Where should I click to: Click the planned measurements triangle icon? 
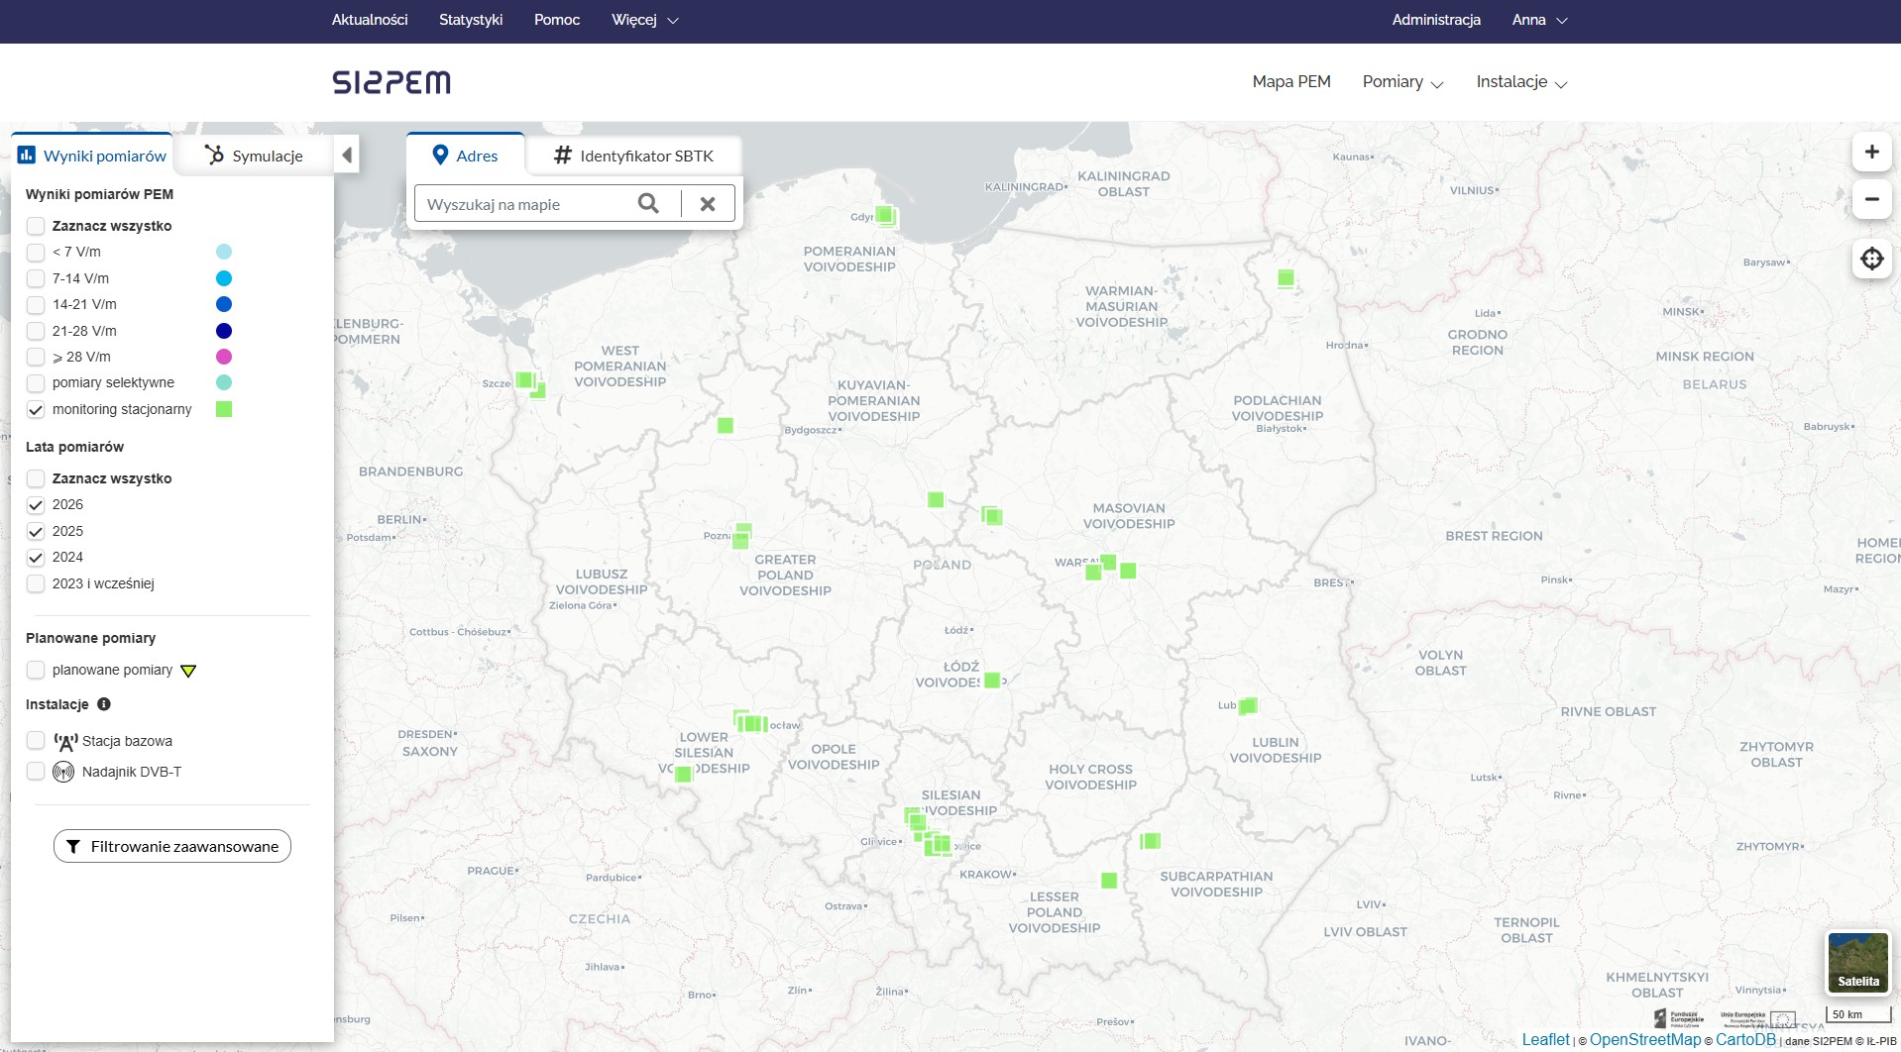pos(188,671)
